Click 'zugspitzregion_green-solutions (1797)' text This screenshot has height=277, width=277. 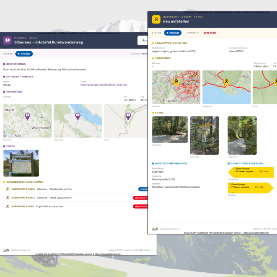pos(174,51)
